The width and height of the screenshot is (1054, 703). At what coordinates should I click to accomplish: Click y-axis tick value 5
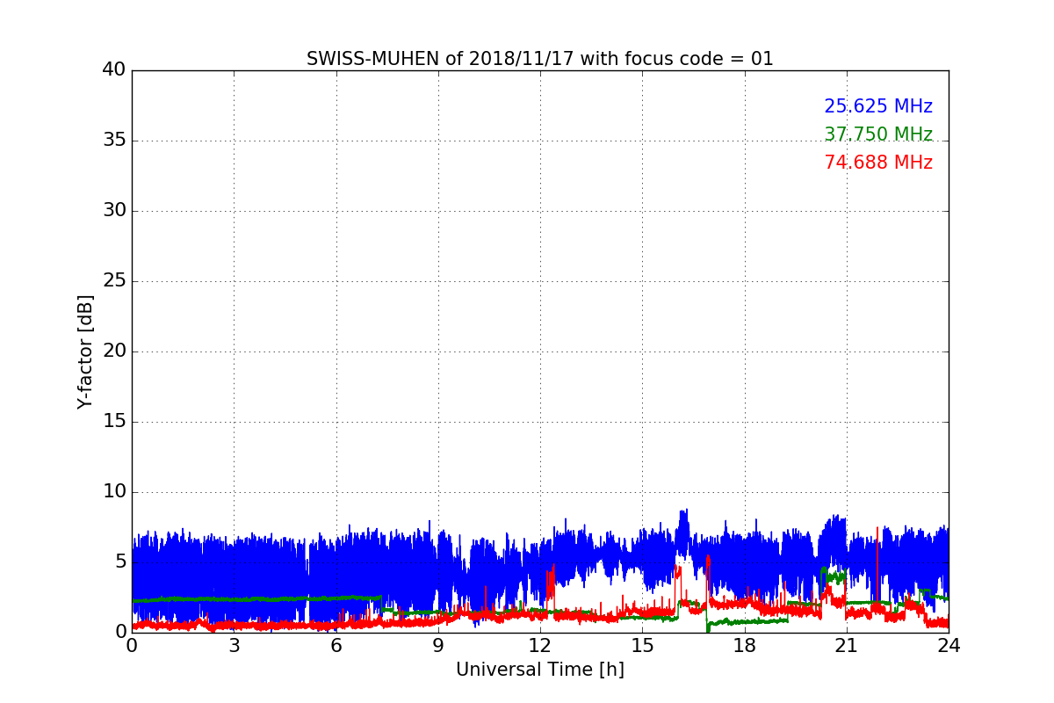[119, 562]
